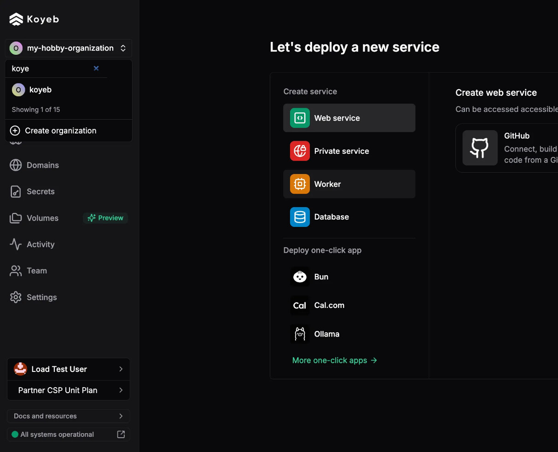Image resolution: width=558 pixels, height=452 pixels.
Task: Click the Domains globe icon
Action: pyautogui.click(x=16, y=165)
